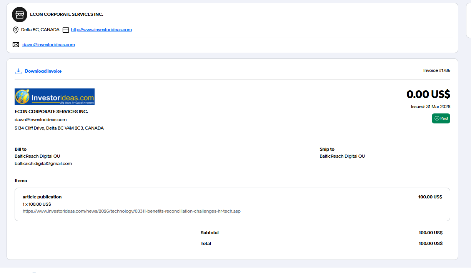The image size is (471, 273).
Task: Click the Delta BC, CANADA location text
Action: tap(40, 30)
